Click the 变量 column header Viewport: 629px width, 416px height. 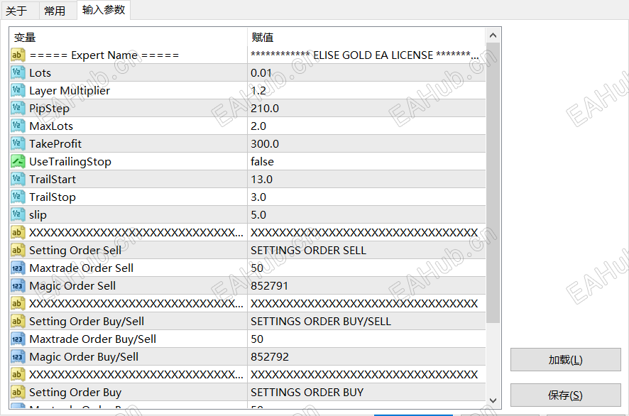[x=128, y=38]
